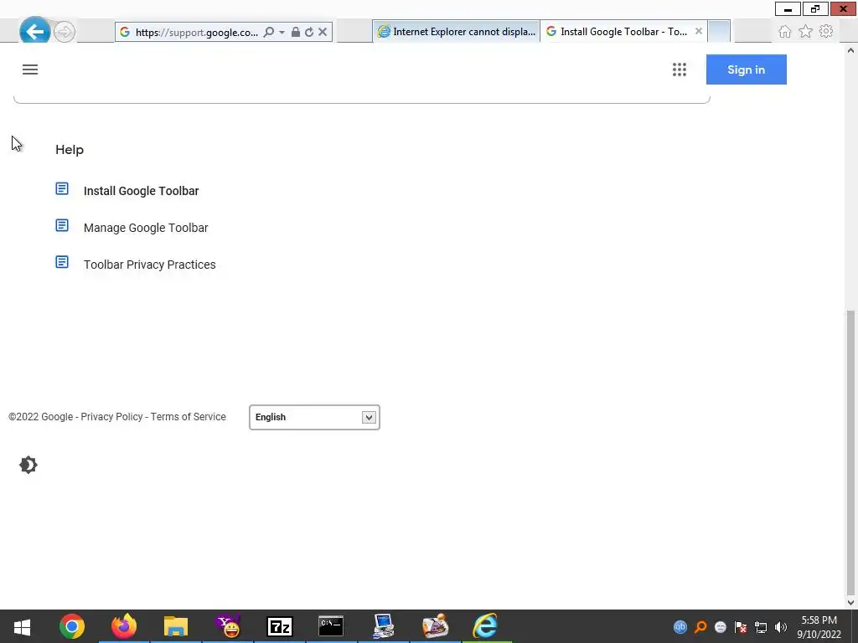
Task: Open network status tray icon
Action: (x=761, y=627)
